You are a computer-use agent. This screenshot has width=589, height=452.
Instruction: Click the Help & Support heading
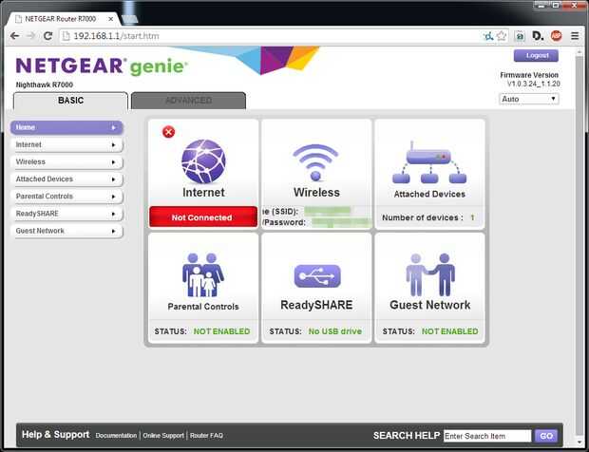coord(56,434)
